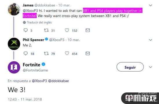Like James's tweet via the heart icon
Image resolution: width=159 pixels, height=104 pixels.
(x=67, y=30)
